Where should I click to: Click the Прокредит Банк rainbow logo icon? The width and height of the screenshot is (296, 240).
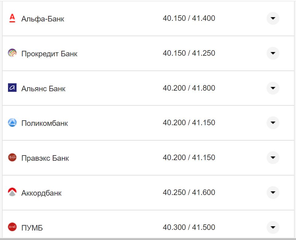coord(12,53)
